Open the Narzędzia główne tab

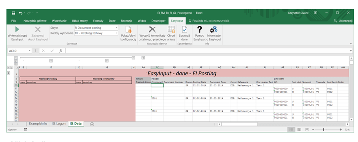pos(35,21)
